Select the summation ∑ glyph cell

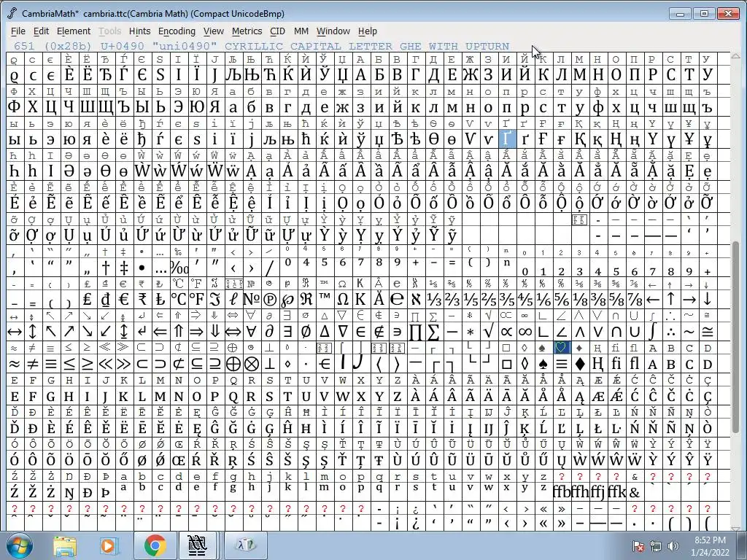[x=433, y=332]
